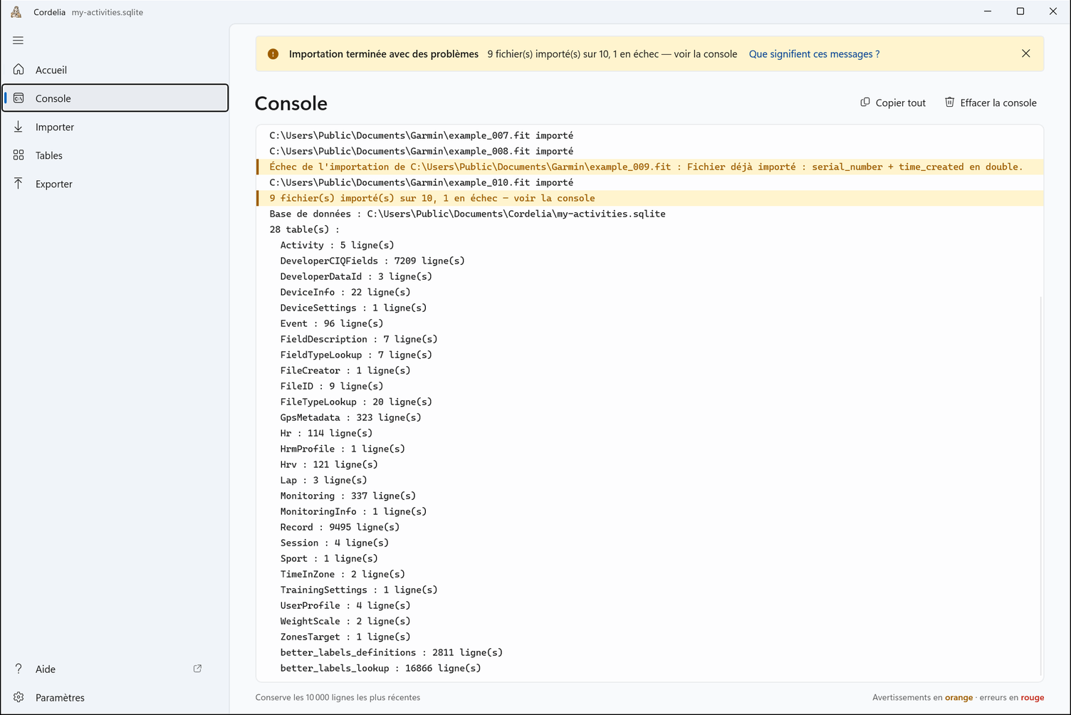The width and height of the screenshot is (1071, 715).
Task: Select the Record : 9495 ligne(s) line
Action: pos(340,527)
